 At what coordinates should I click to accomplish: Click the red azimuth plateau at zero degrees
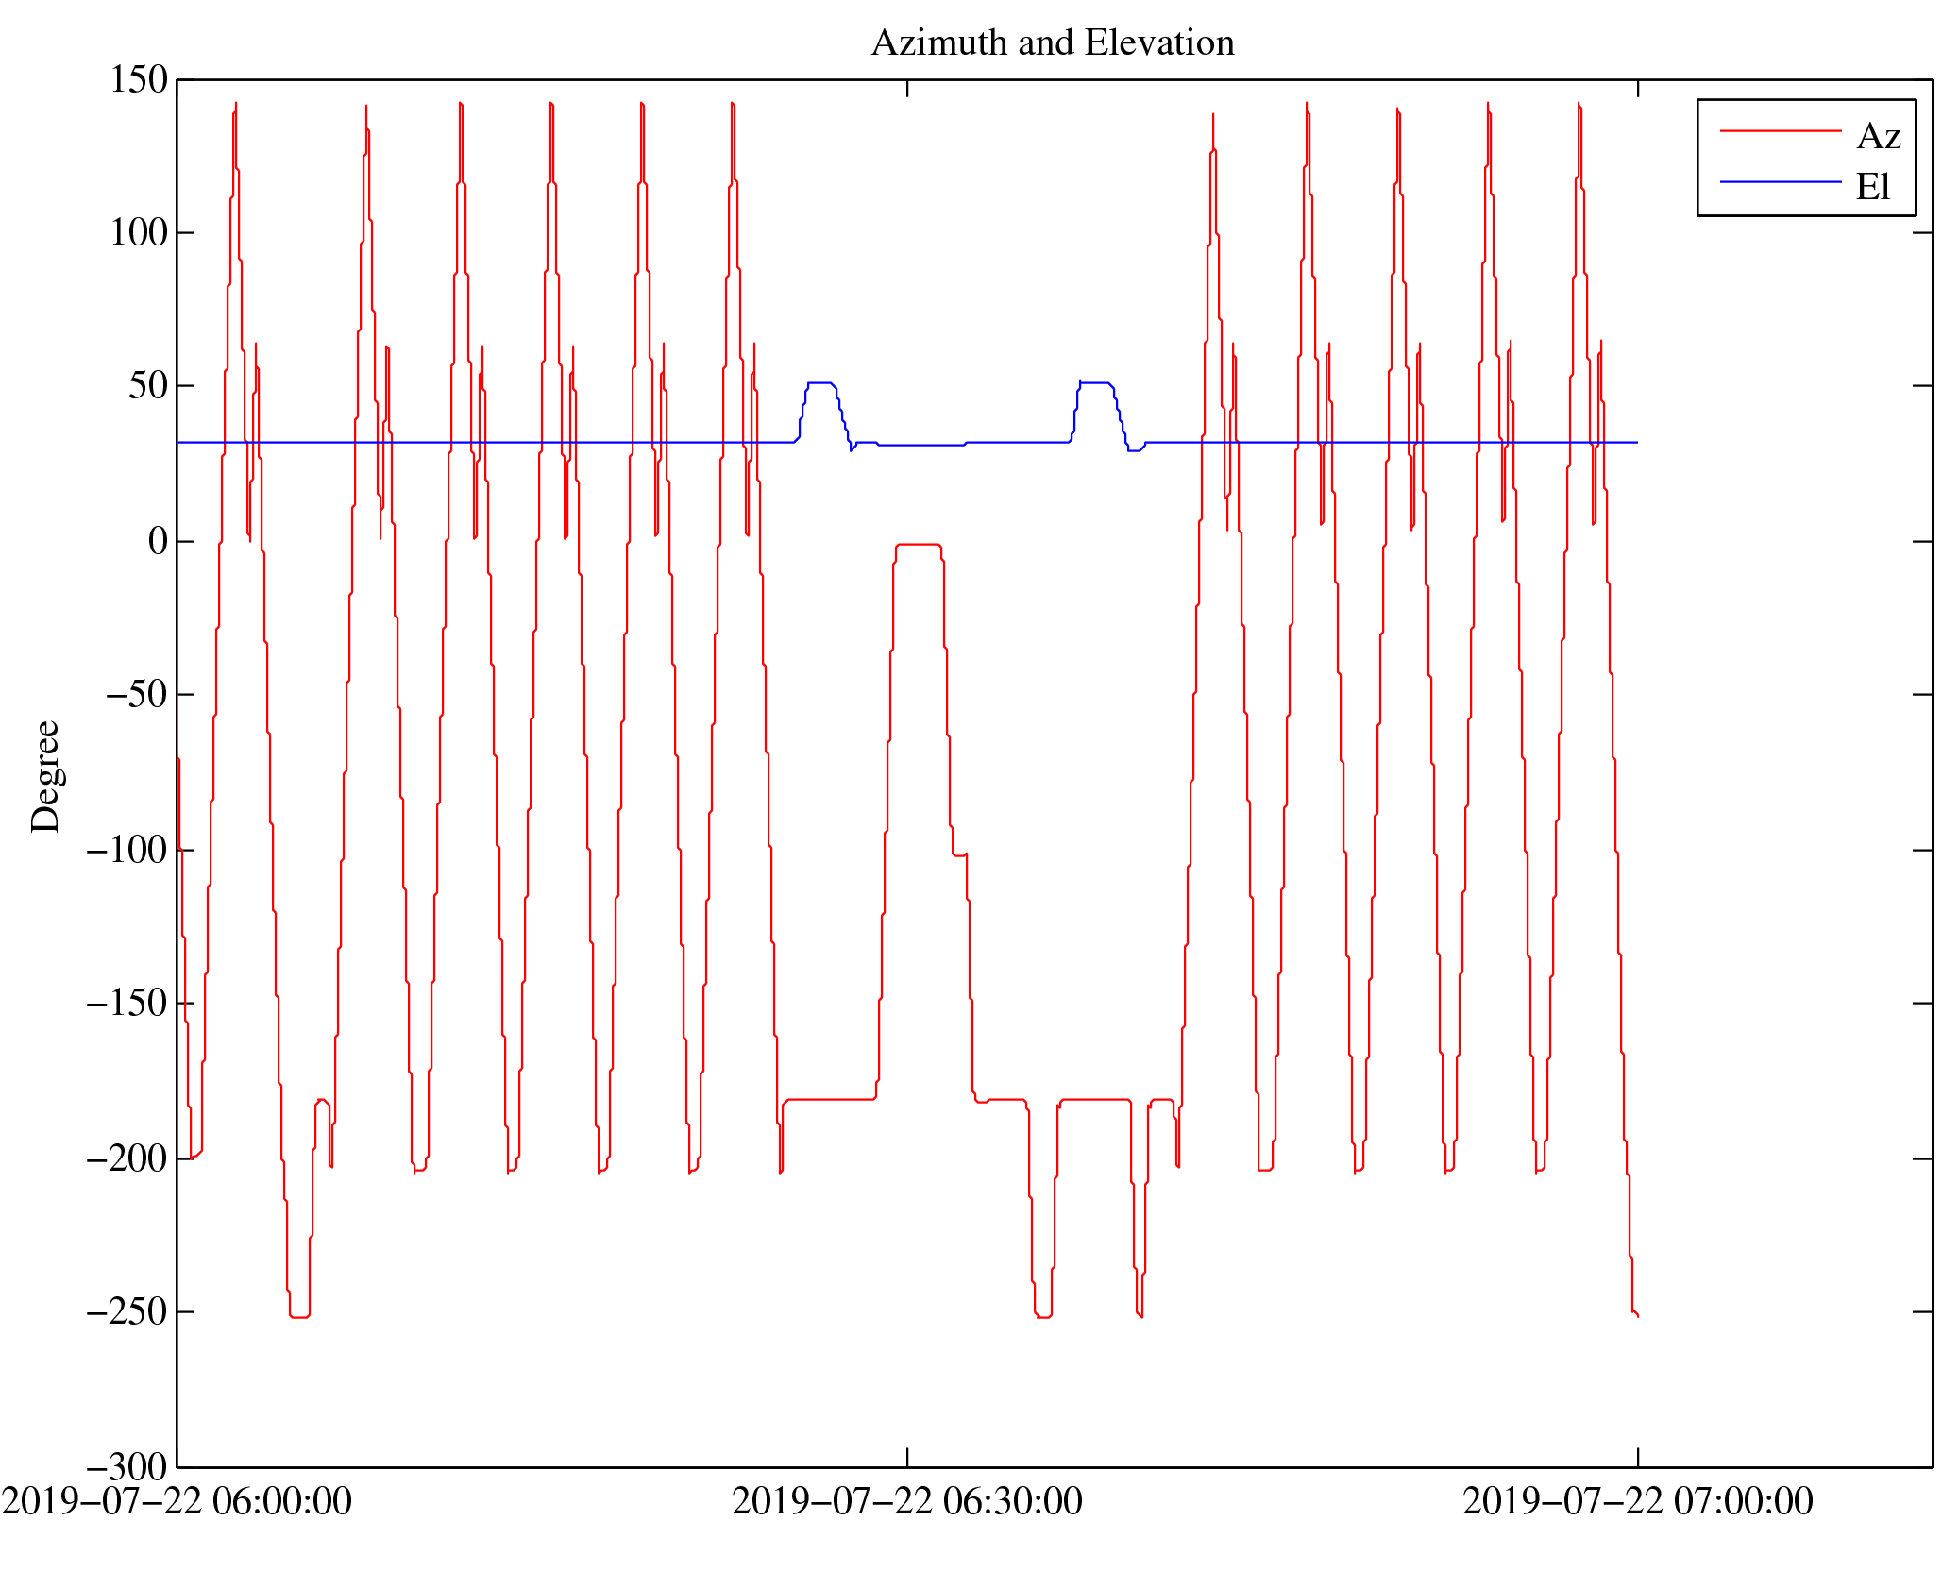pos(918,545)
